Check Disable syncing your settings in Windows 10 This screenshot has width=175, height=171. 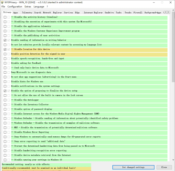click(5, 160)
